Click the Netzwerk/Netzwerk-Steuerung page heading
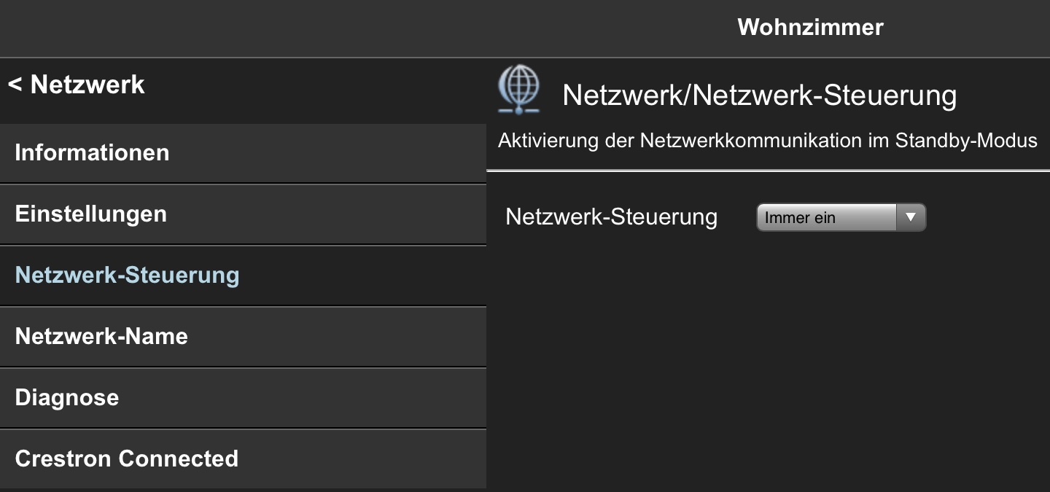This screenshot has width=1050, height=492. 758,95
